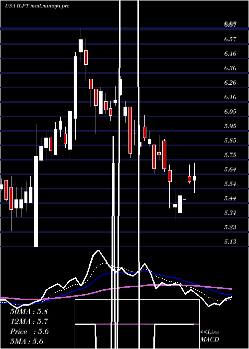Click the 6.05 price axis label

230,112
